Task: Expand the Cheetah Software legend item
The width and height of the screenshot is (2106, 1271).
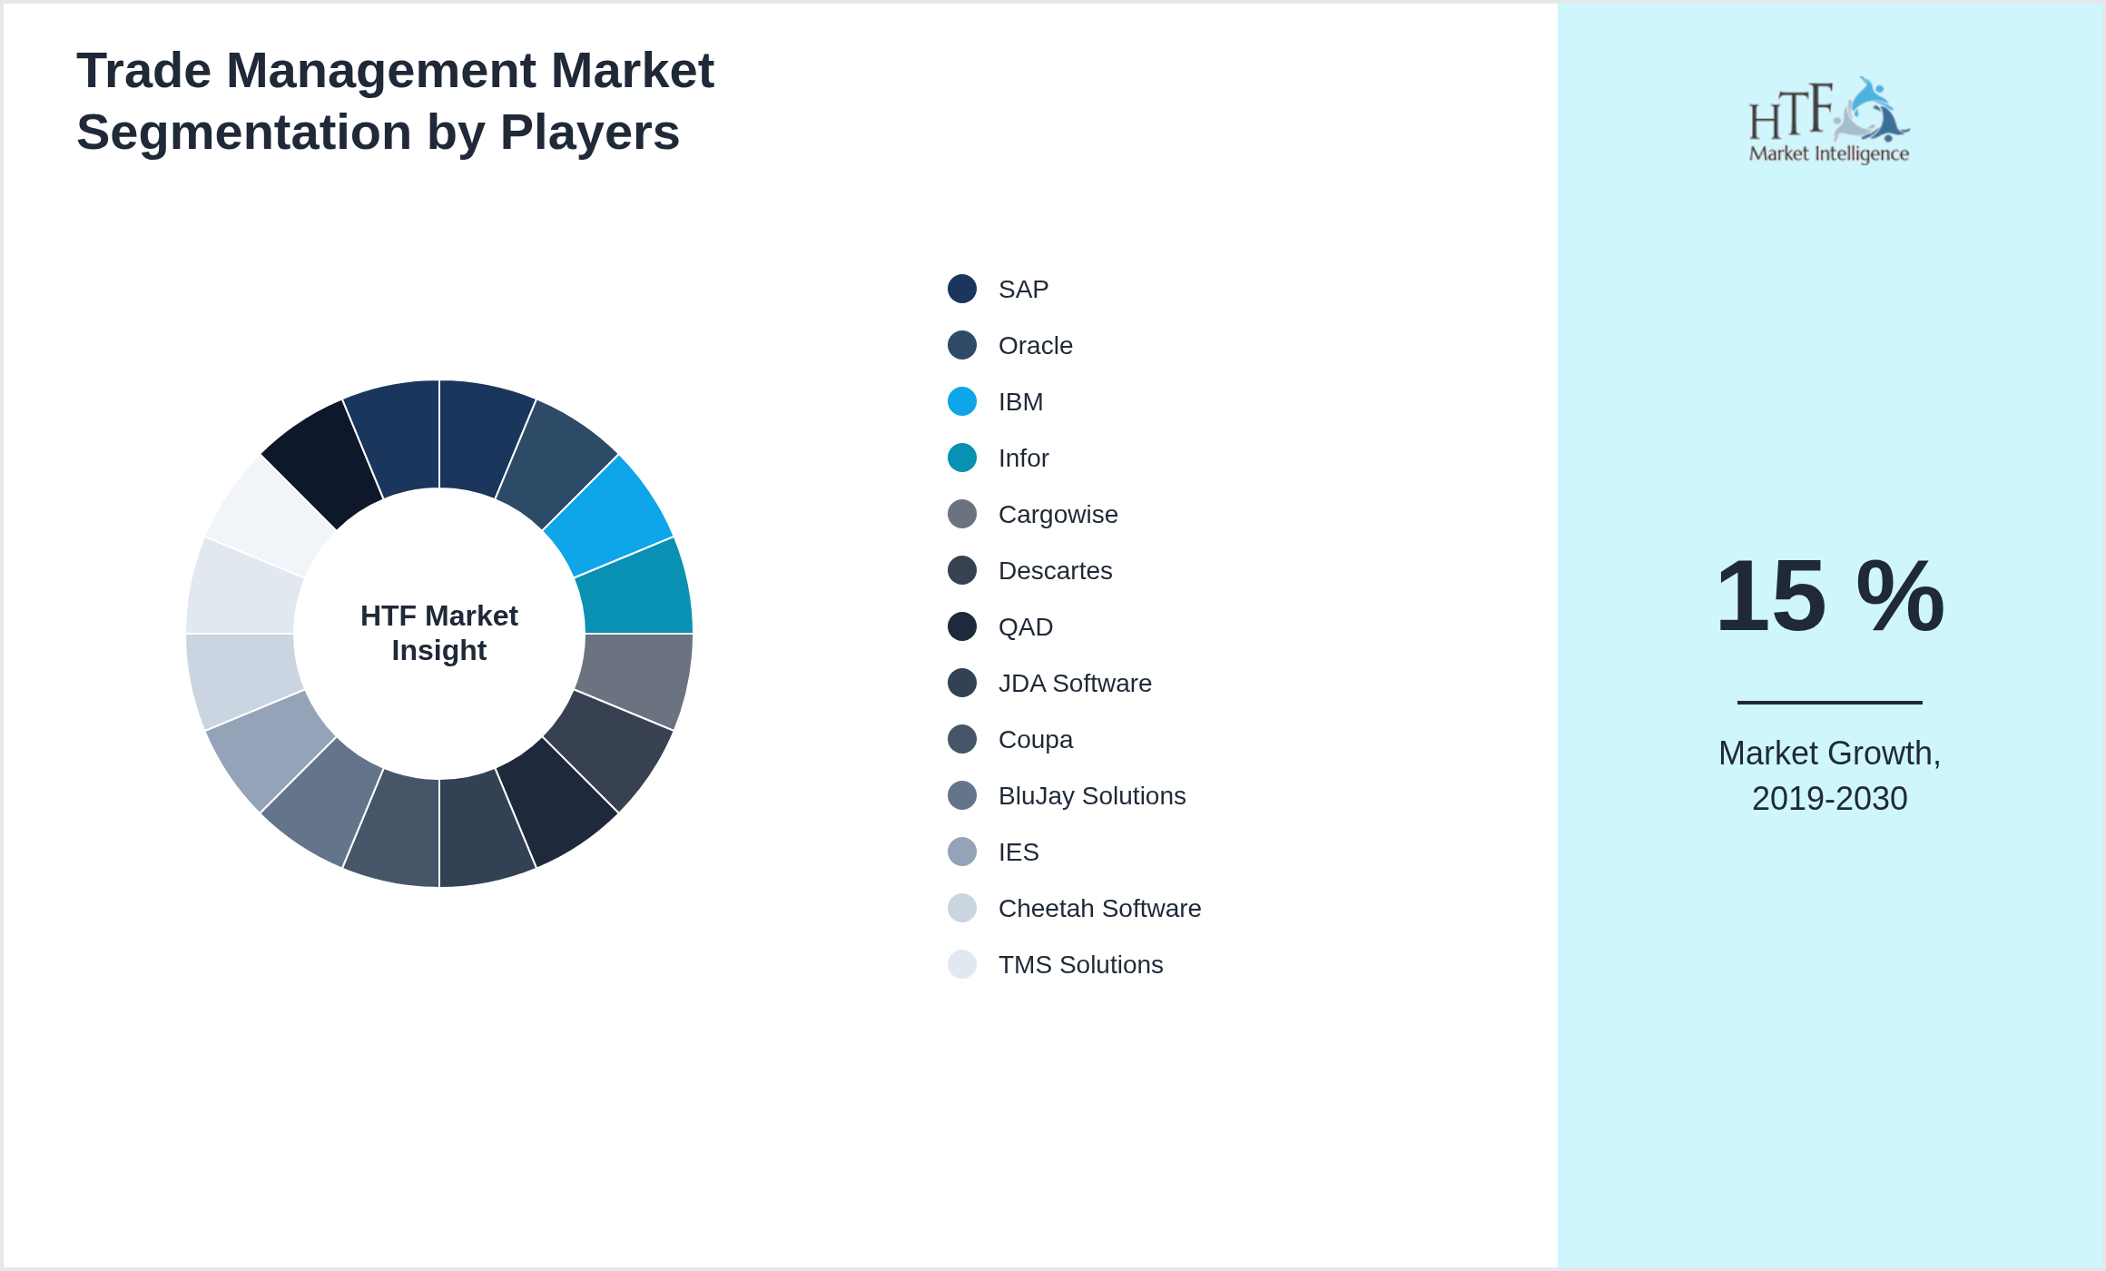Action: (x=1100, y=908)
